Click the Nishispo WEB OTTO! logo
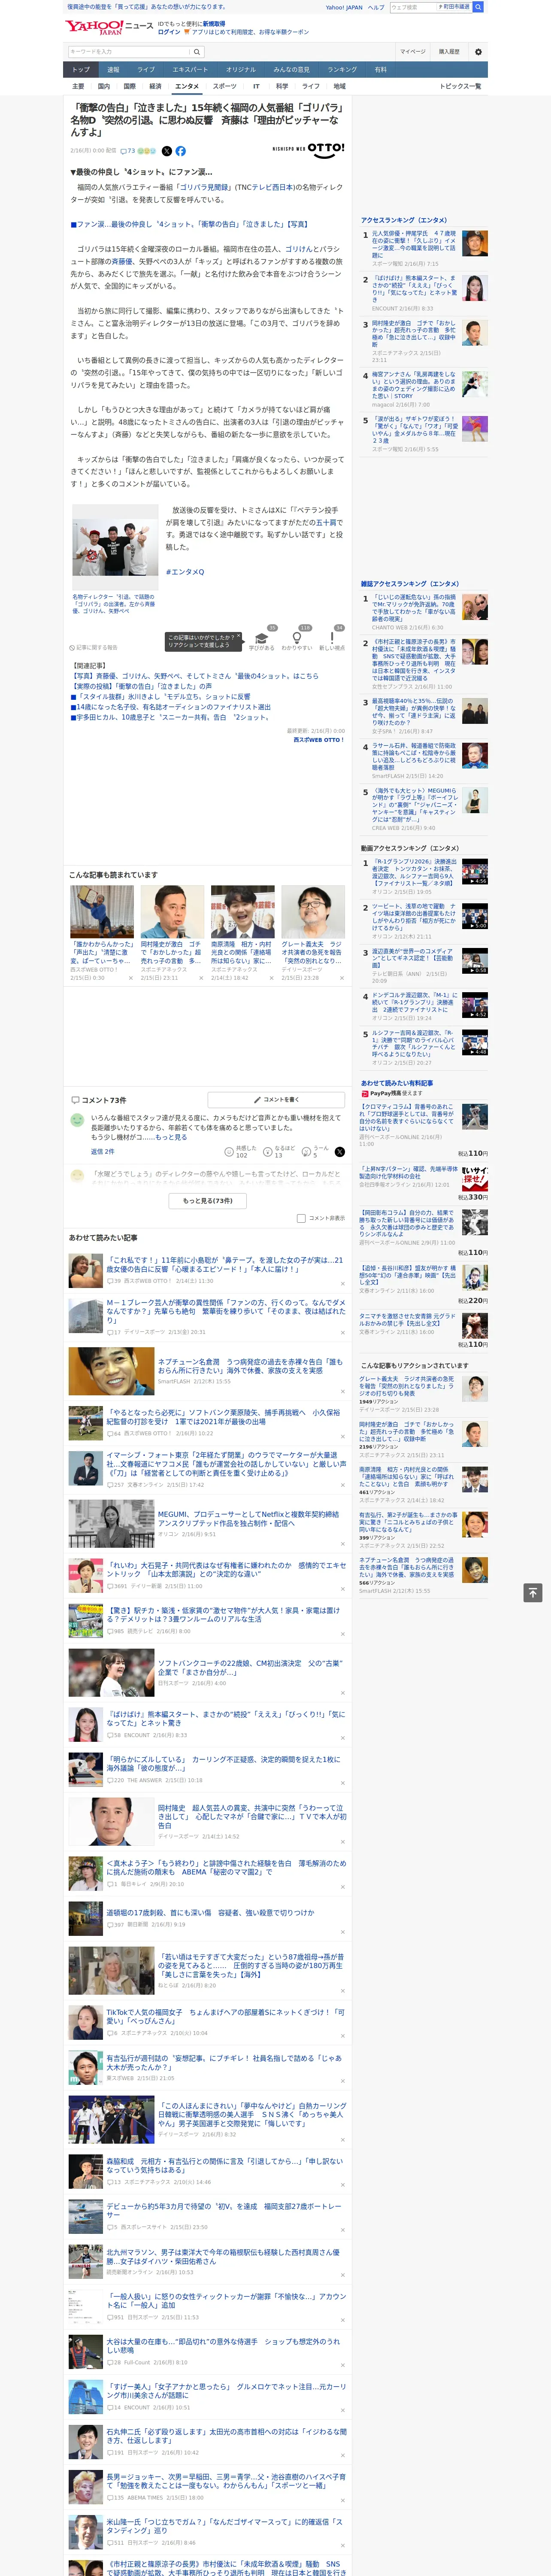551x2576 pixels. (x=308, y=149)
